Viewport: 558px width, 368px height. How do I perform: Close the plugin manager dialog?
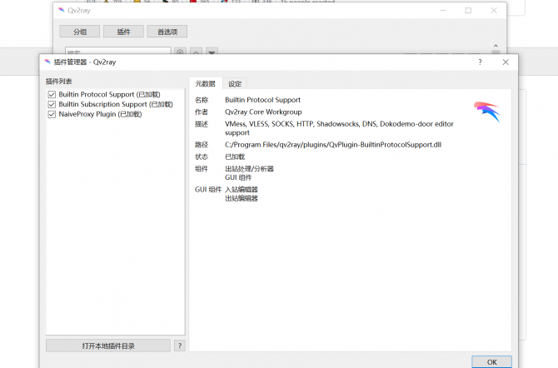pos(504,62)
